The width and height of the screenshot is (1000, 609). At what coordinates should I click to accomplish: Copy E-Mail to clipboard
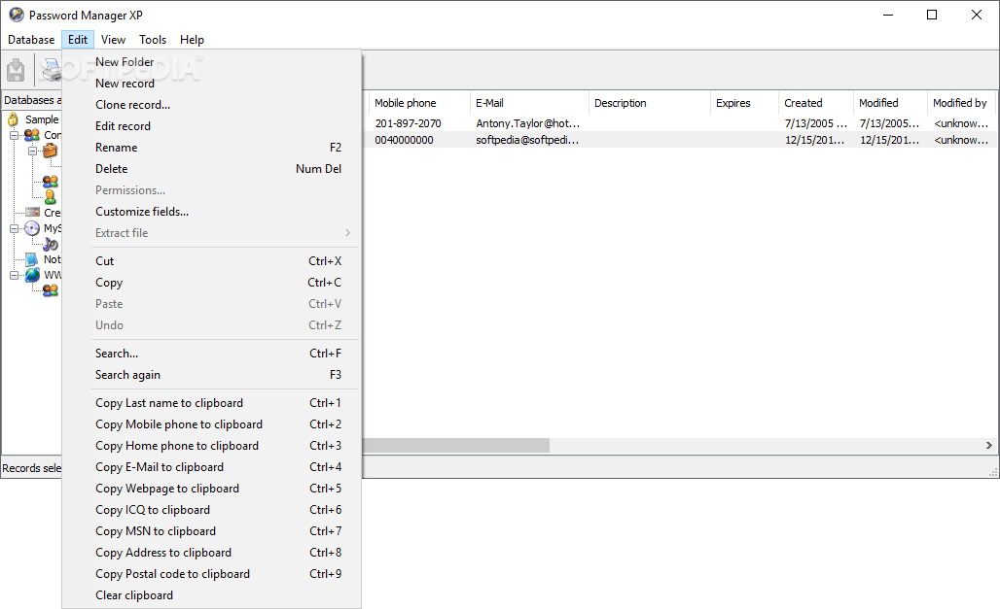(x=212, y=467)
